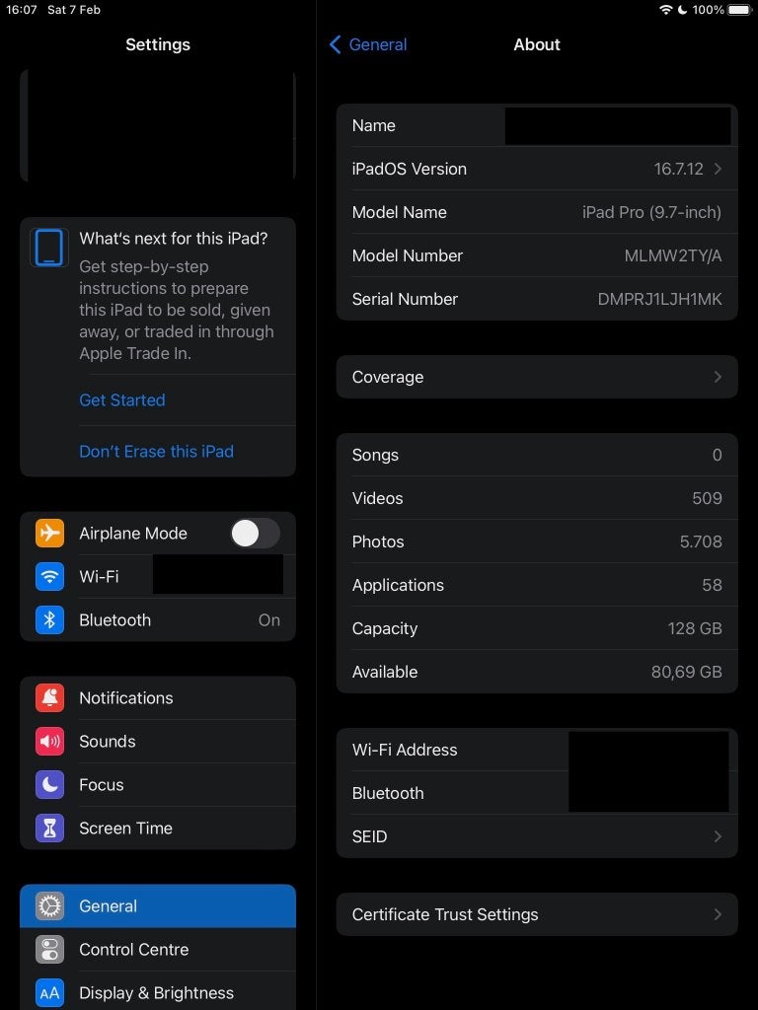Tap the General gear icon
The width and height of the screenshot is (758, 1010).
coord(49,905)
